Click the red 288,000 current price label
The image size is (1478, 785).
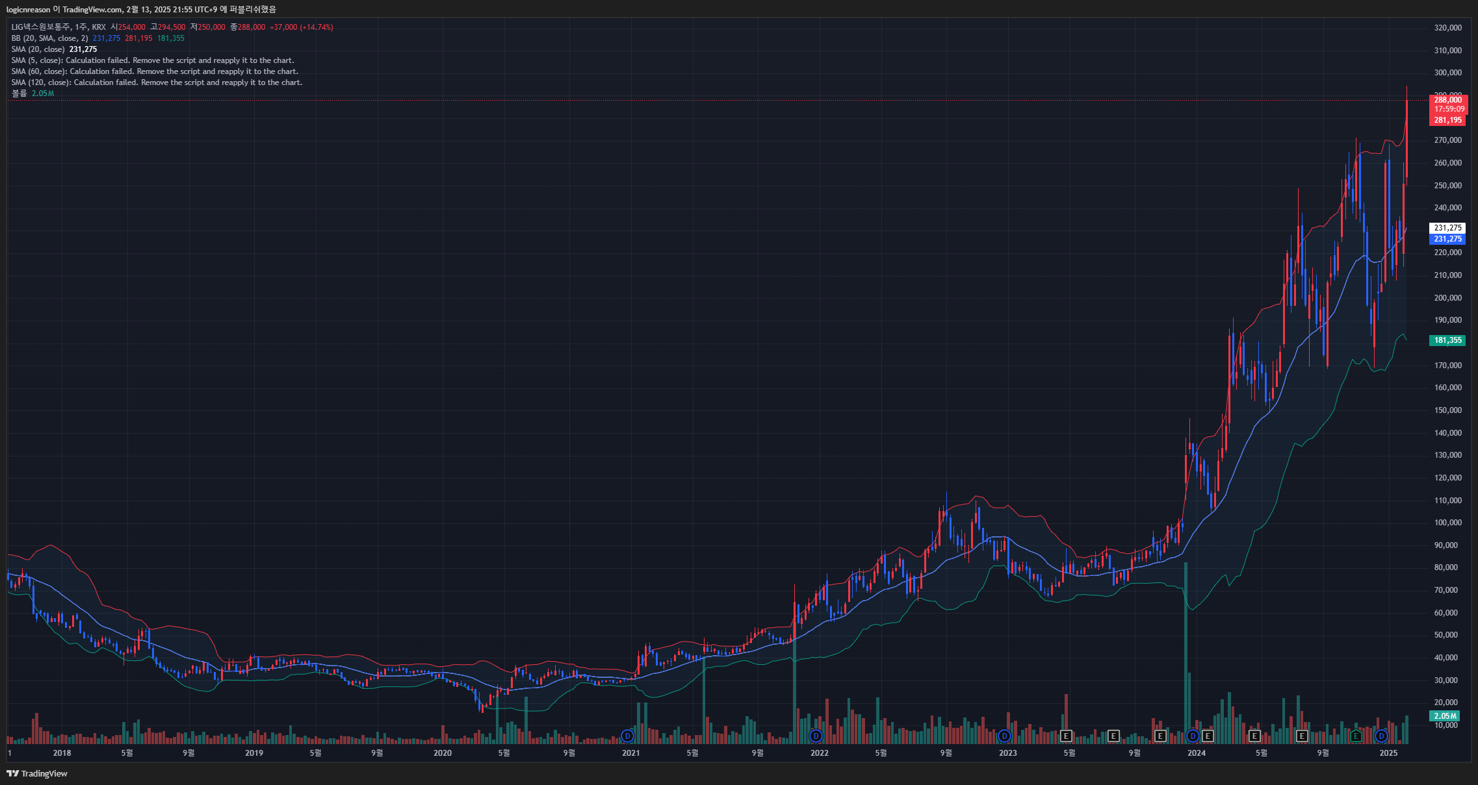pos(1448,99)
